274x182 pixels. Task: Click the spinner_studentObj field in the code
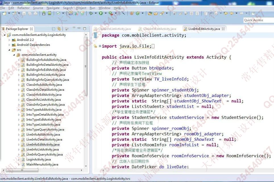pos(174,90)
